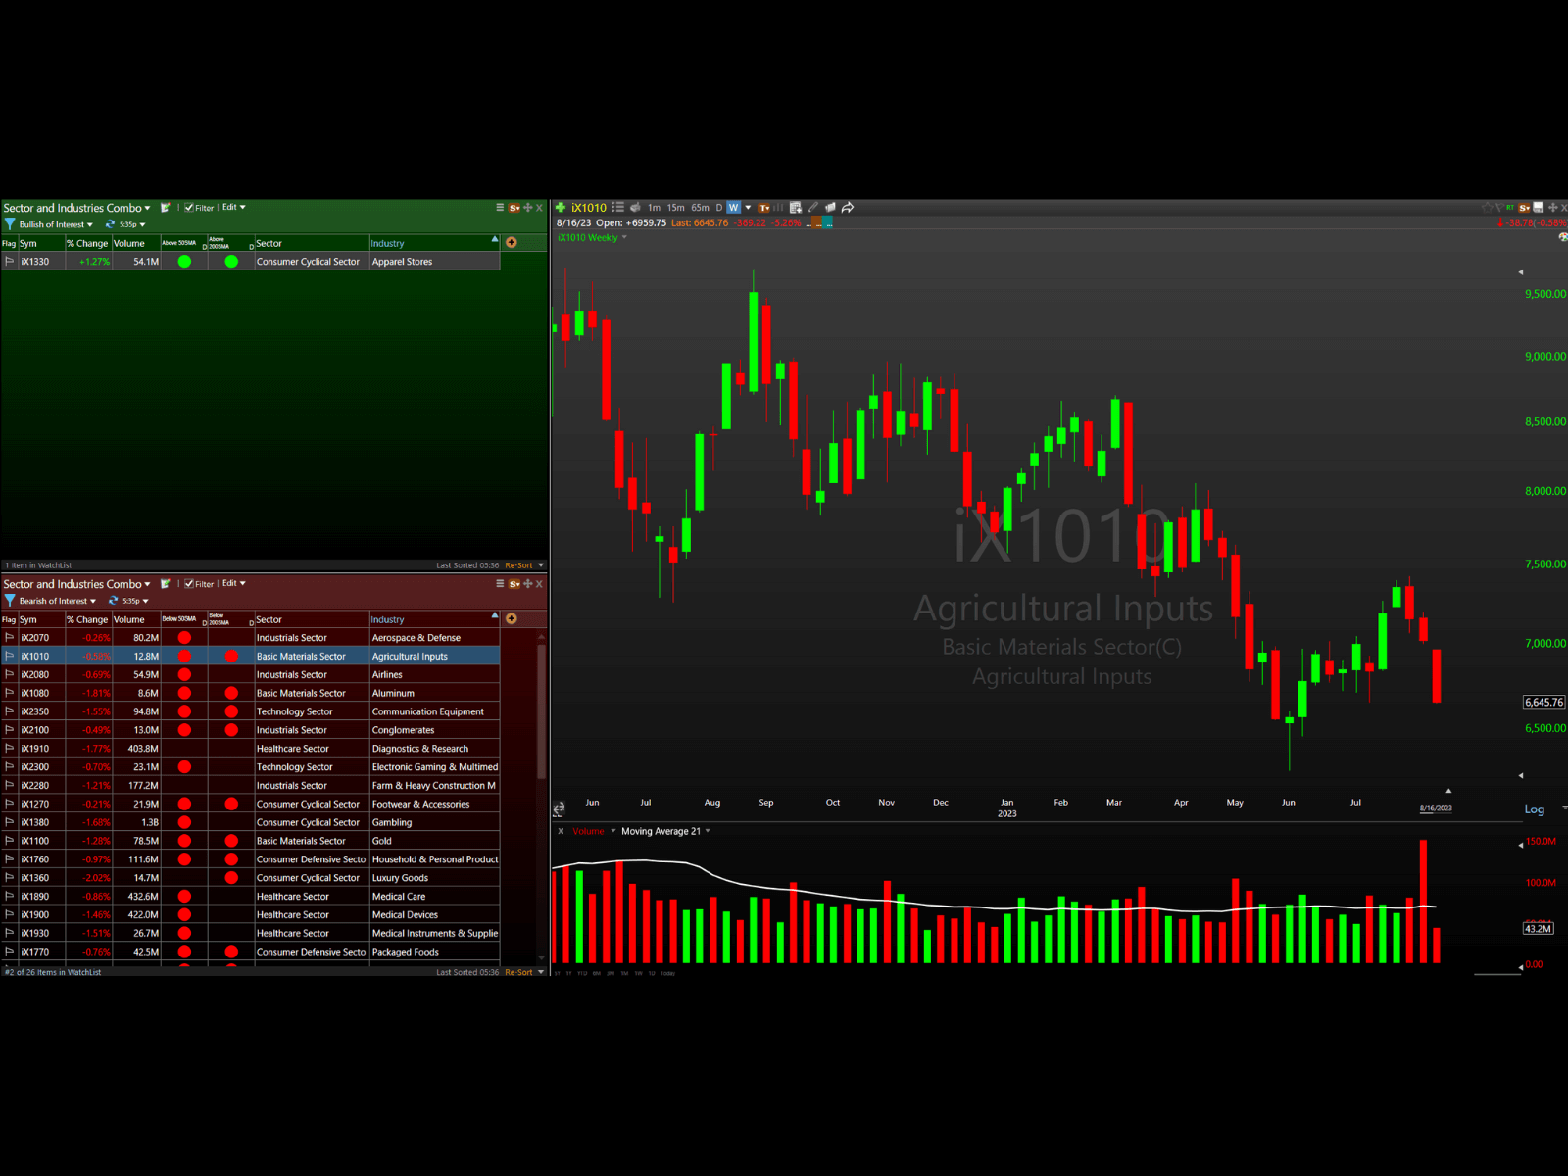The width and height of the screenshot is (1568, 1176).
Task: Select the D daily timeframe on the chart
Action: 718,208
